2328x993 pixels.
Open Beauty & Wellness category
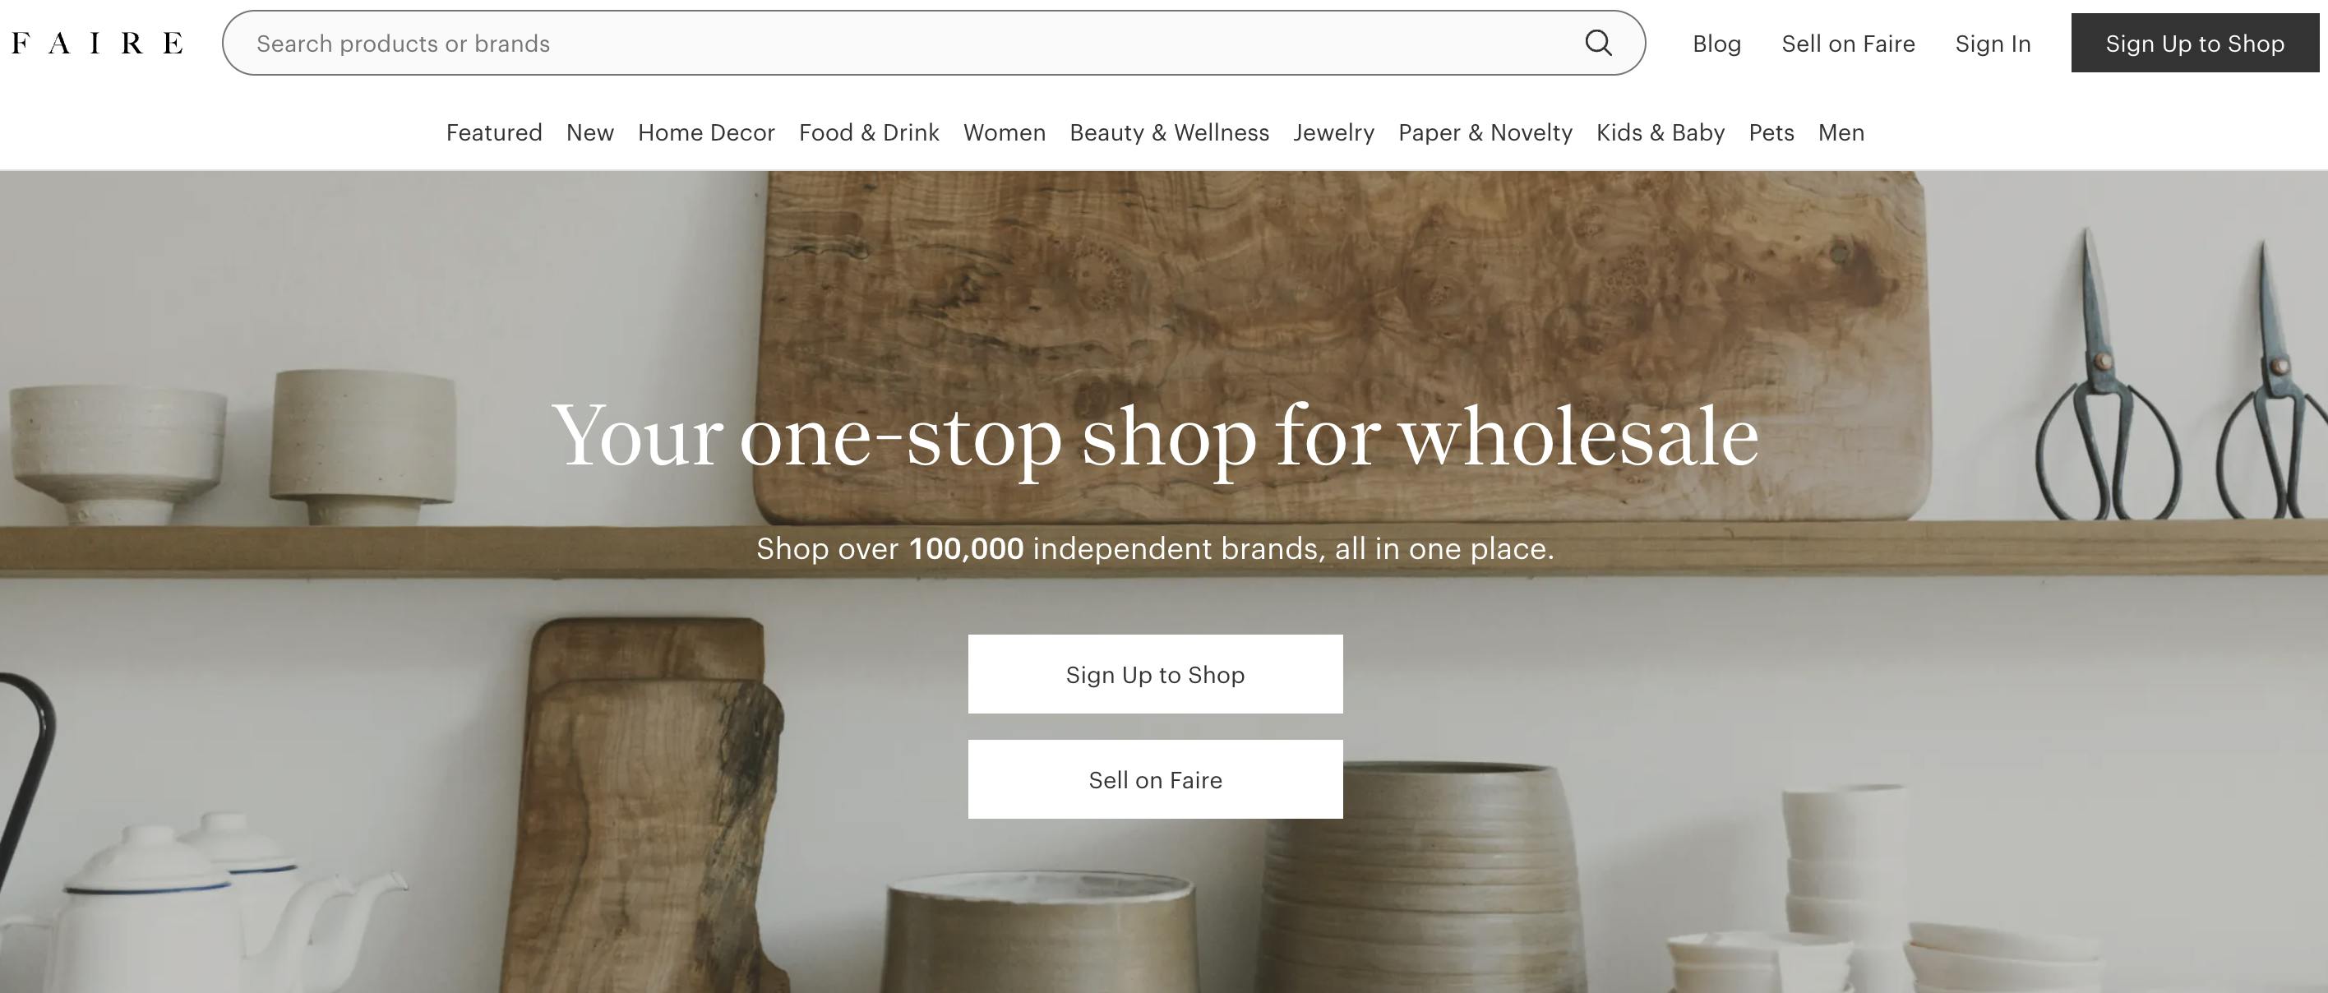pos(1170,133)
